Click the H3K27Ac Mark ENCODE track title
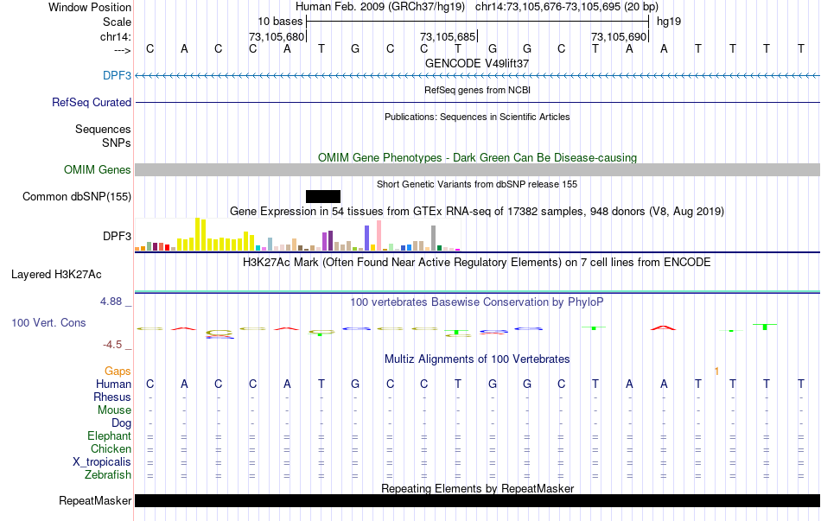Screen dimensions: 821x521 point(477,263)
